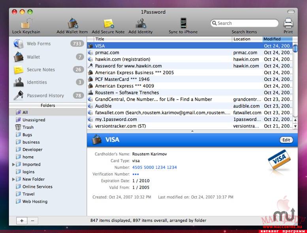Select PCF MasterCard *** 1946 row
This screenshot has width=307, height=233.
tap(190, 79)
